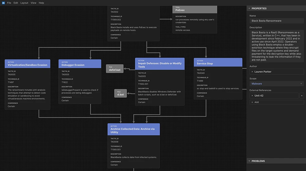Click the MITRE app logo icon

pos(3,3)
